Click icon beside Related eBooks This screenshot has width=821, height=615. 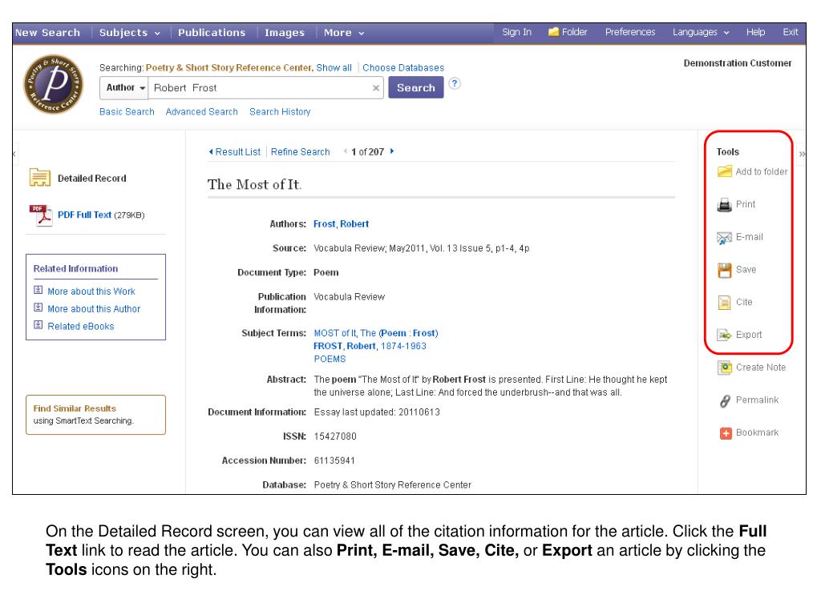[38, 325]
